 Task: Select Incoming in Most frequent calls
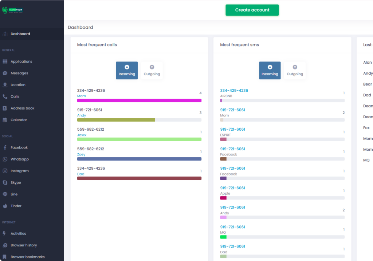tap(127, 71)
